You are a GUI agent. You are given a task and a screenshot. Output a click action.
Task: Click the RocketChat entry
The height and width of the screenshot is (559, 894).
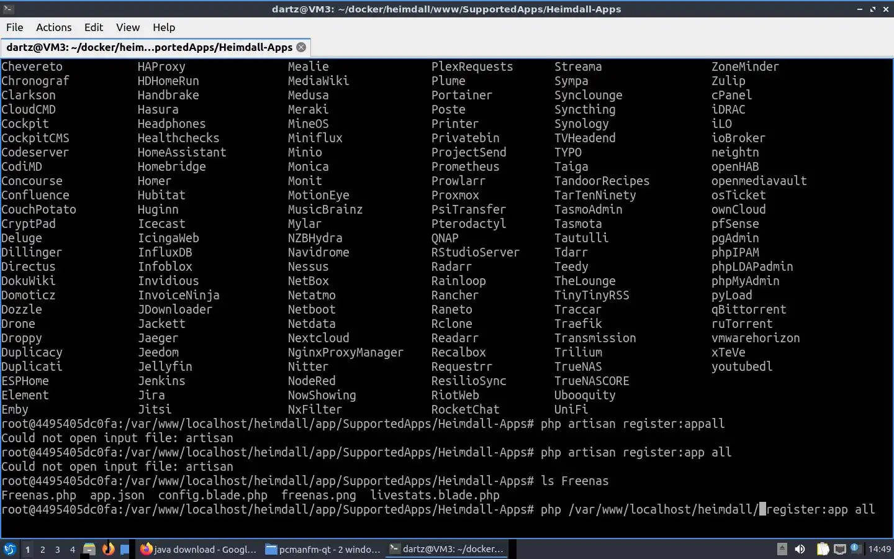465,409
